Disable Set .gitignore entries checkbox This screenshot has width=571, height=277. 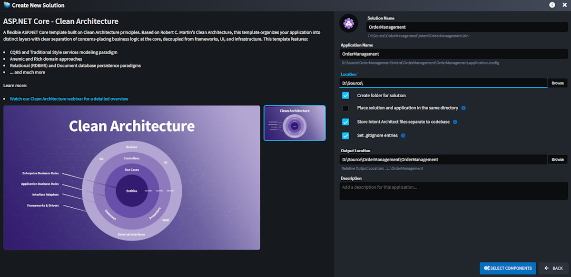346,136
